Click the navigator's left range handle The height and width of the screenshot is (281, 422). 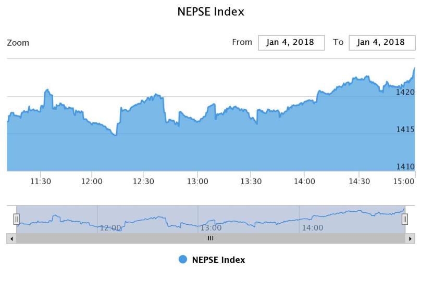(16, 219)
